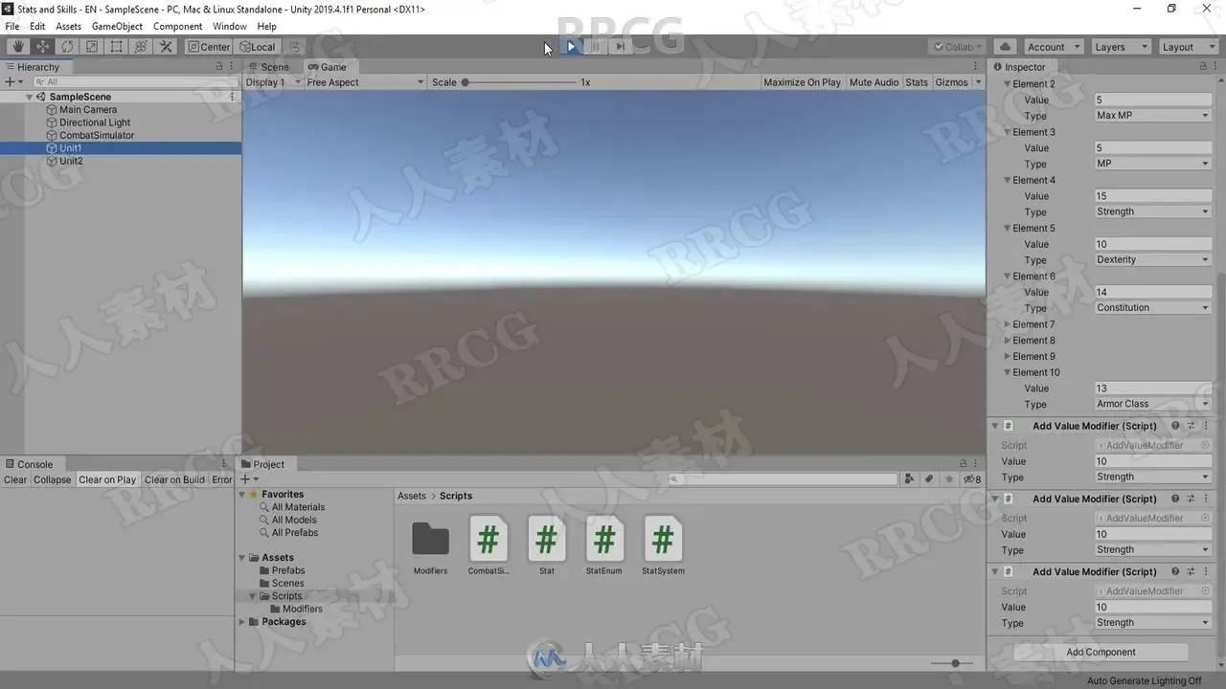Select the StatSystem script asset
This screenshot has width=1226, height=689.
[x=663, y=545]
